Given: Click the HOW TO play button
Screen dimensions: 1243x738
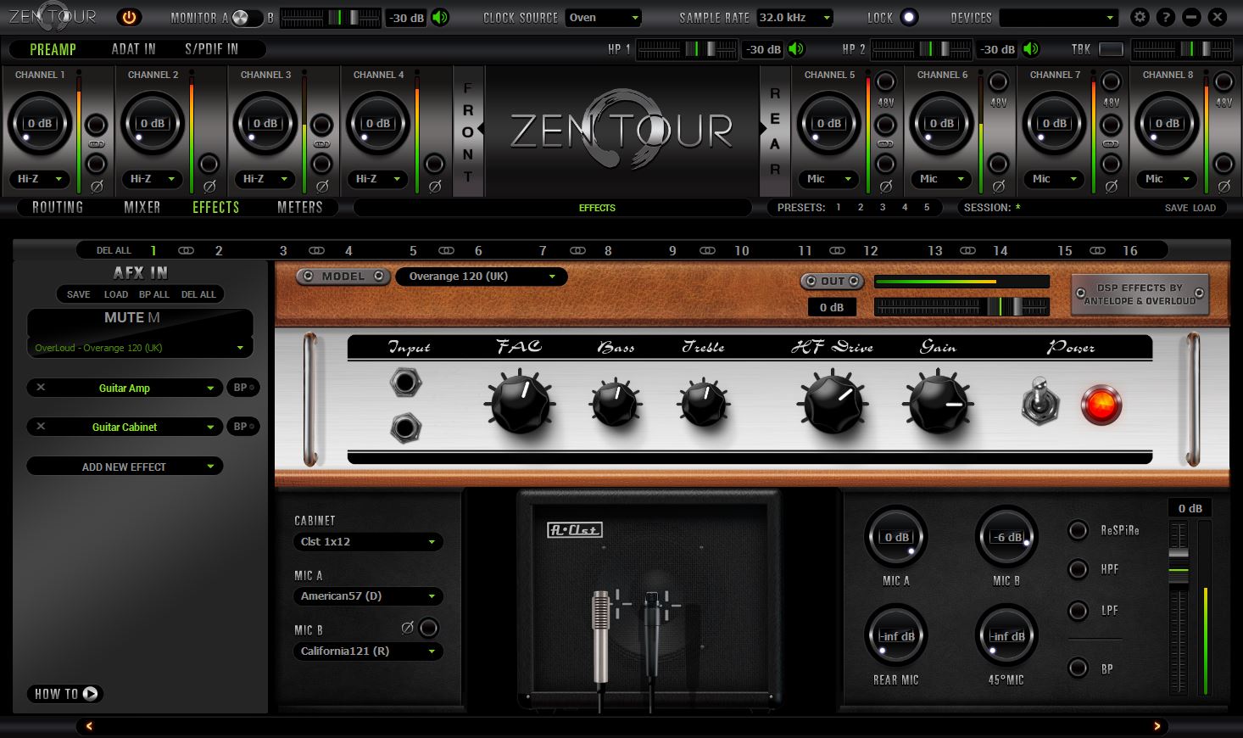Looking at the screenshot, I should (x=66, y=693).
